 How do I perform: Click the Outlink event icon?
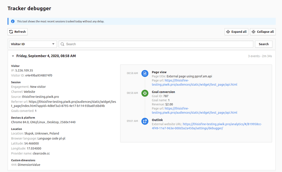[x=145, y=121]
